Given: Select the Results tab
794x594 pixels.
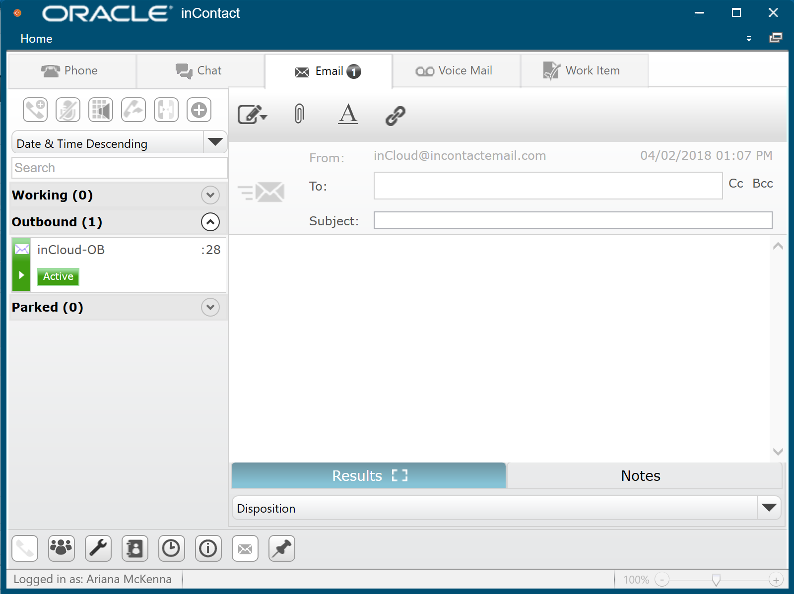Looking at the screenshot, I should pos(369,475).
